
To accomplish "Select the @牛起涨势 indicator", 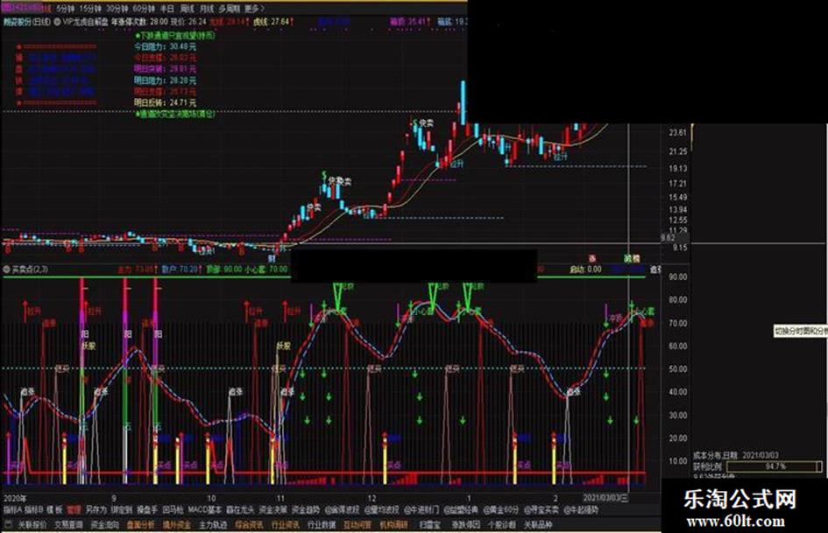I will [581, 509].
